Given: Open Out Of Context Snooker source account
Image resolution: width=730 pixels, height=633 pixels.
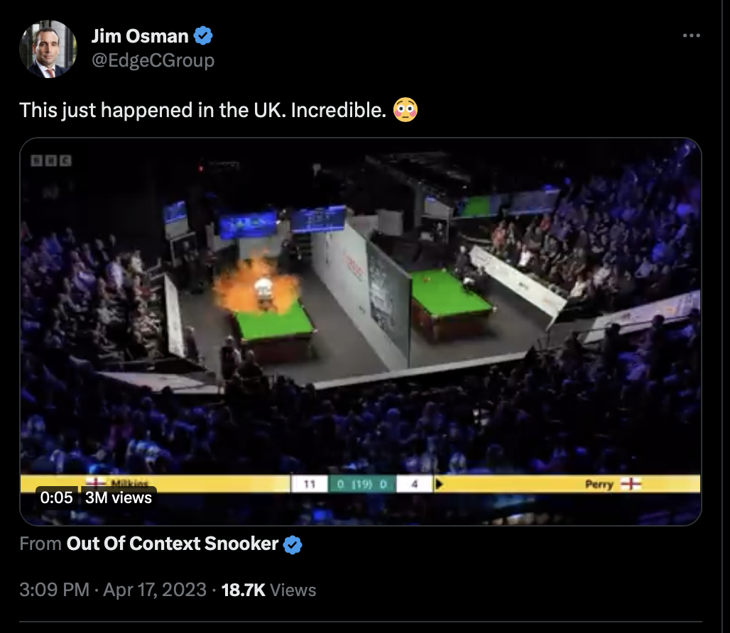Looking at the screenshot, I should point(173,544).
